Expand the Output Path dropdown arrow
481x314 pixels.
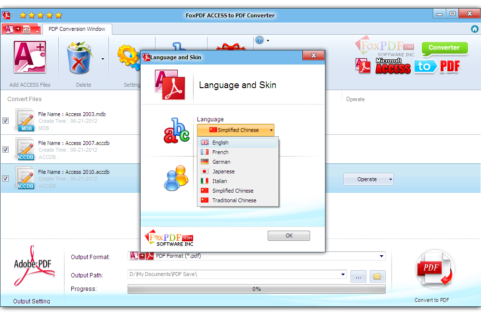point(343,275)
